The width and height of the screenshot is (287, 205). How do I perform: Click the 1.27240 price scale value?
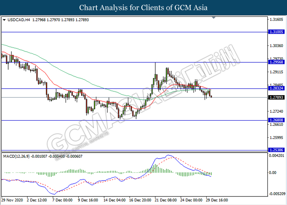[x=276, y=111]
